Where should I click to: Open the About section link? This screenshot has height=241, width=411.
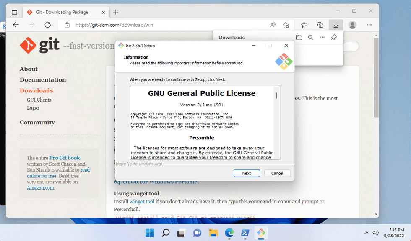[29, 69]
